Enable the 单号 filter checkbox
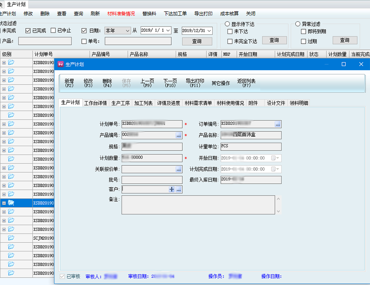 click(84, 41)
